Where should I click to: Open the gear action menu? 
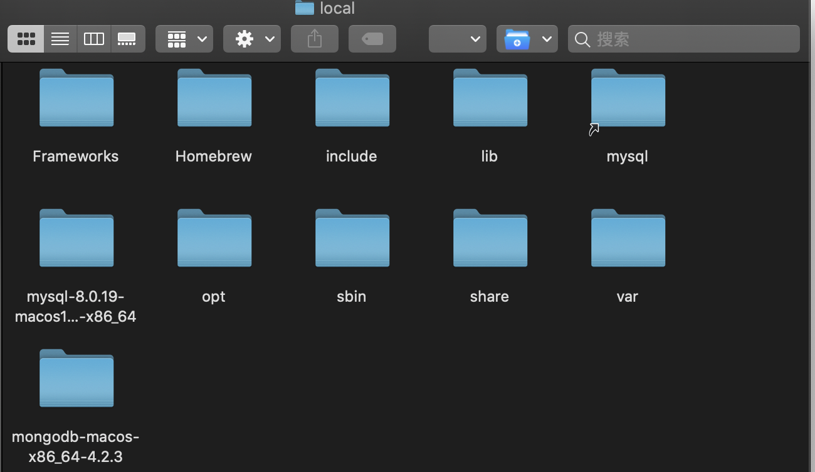[252, 39]
